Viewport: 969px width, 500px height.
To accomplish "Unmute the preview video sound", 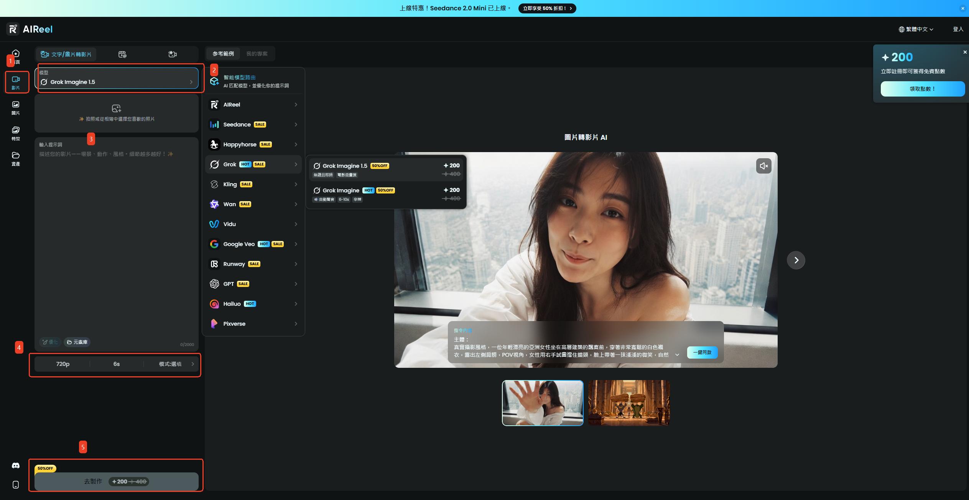I will point(763,166).
